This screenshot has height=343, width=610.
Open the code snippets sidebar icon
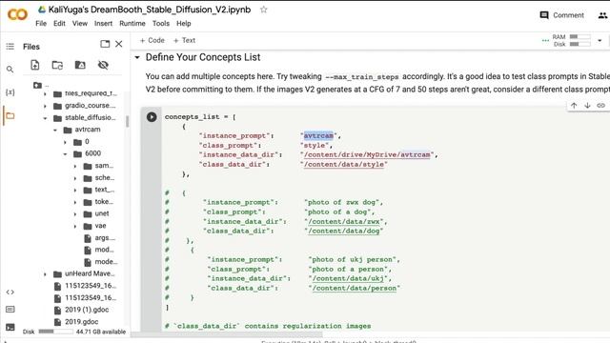10,293
